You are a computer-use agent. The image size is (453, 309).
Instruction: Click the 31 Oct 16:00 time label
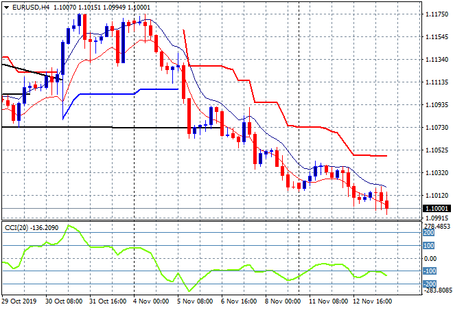click(x=108, y=301)
